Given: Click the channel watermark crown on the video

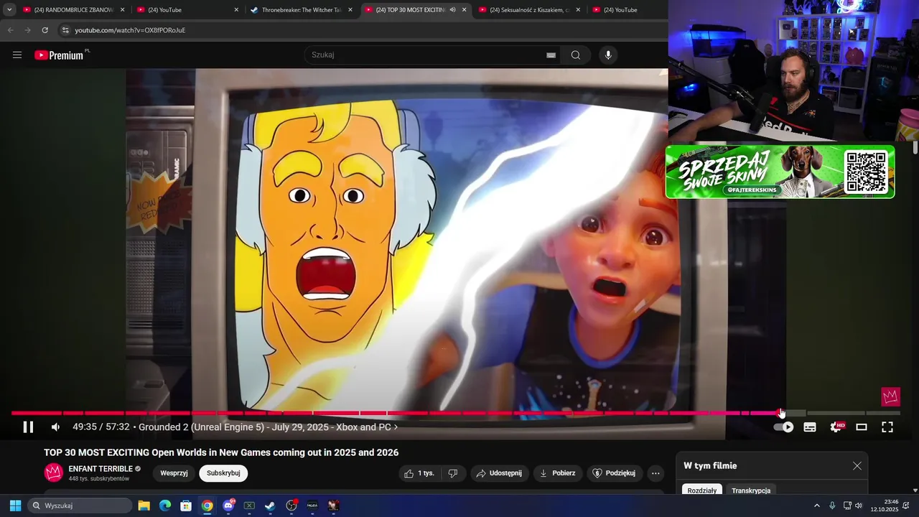Looking at the screenshot, I should 890,396.
